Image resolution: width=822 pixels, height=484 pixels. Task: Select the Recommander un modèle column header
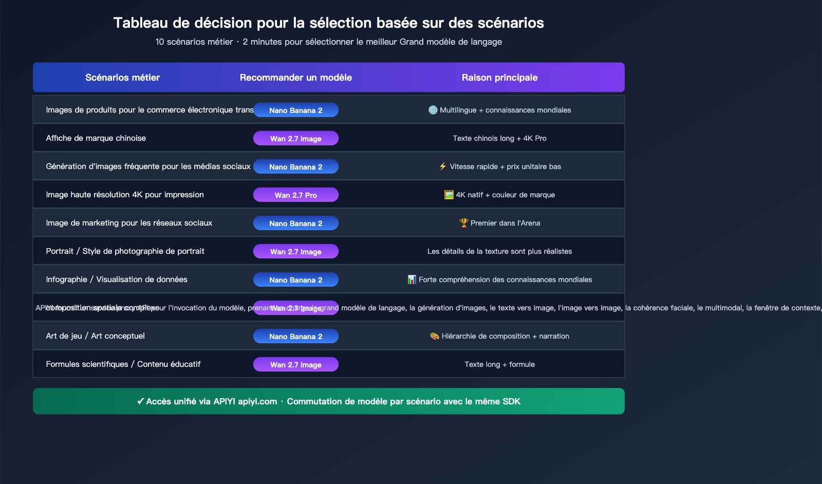(x=295, y=78)
